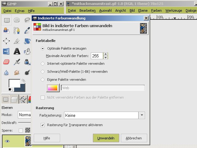Viewport: 197px width, 148px height.
Task: Select the Free Select lasso tool
Action: (27, 20)
